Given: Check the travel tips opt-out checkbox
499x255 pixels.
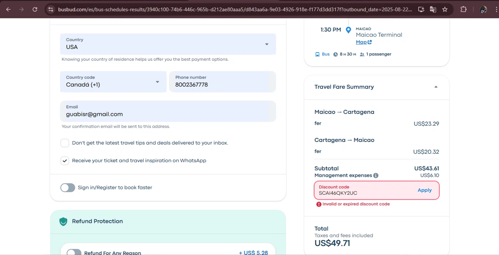Looking at the screenshot, I should click(x=65, y=143).
